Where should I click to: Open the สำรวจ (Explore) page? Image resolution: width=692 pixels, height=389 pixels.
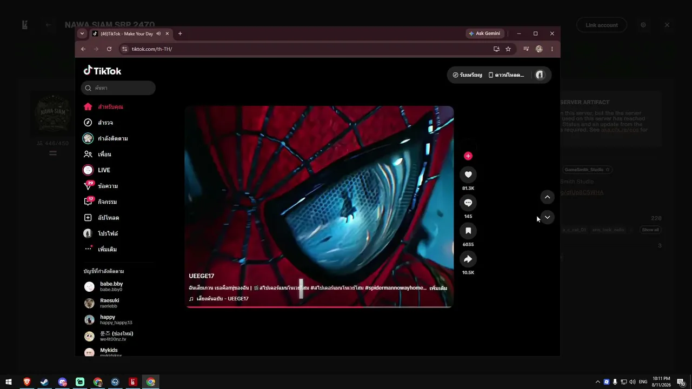coord(98,123)
